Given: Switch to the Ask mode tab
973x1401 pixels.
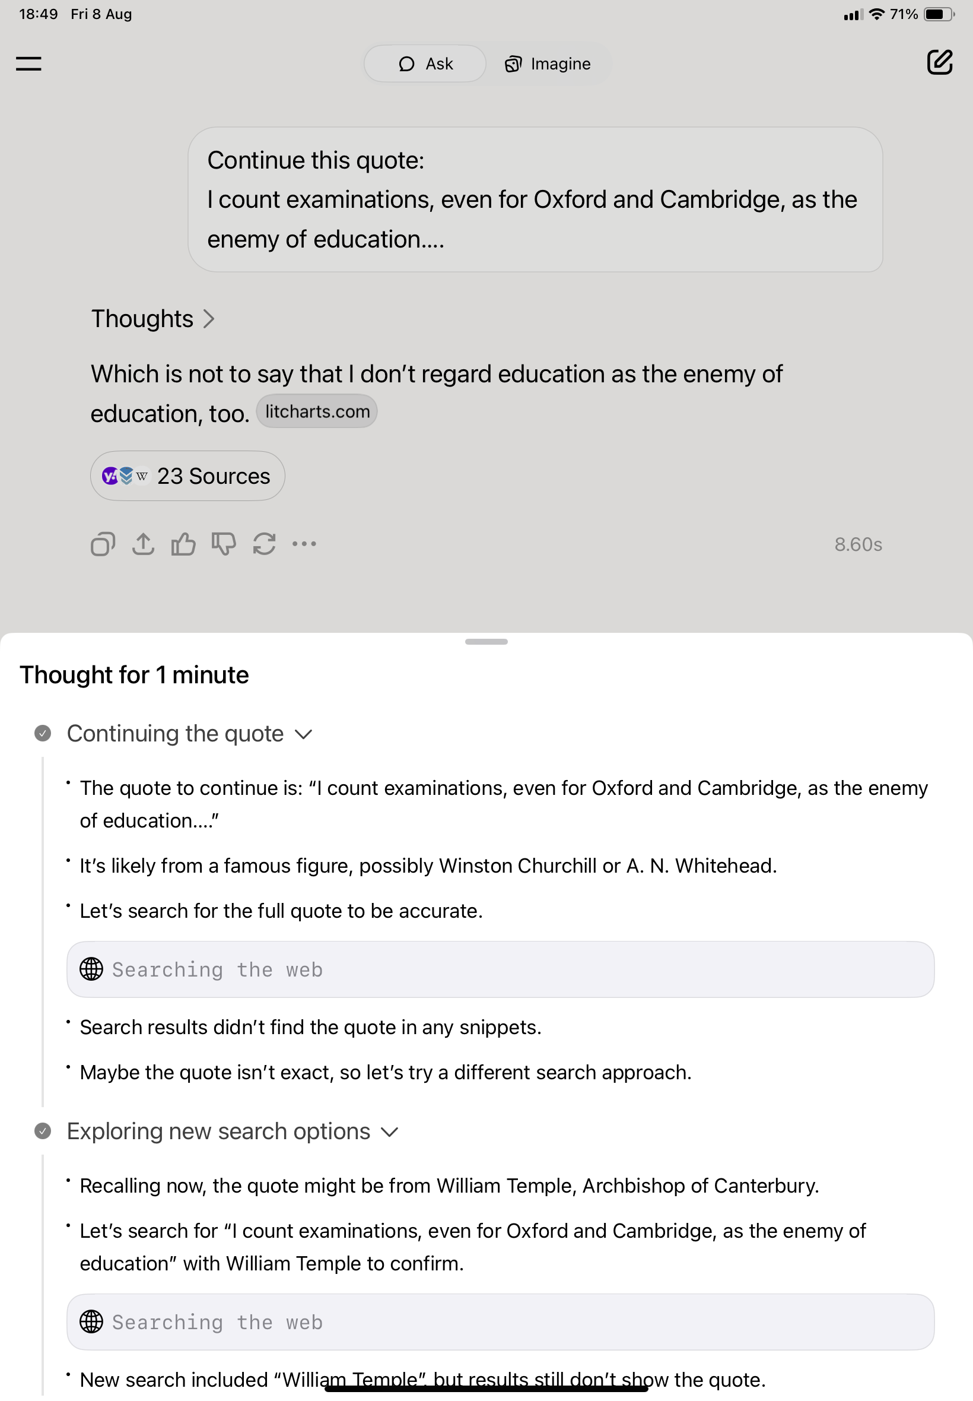Looking at the screenshot, I should click(425, 64).
